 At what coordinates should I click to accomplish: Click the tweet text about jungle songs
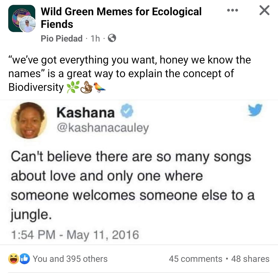pos(131,185)
